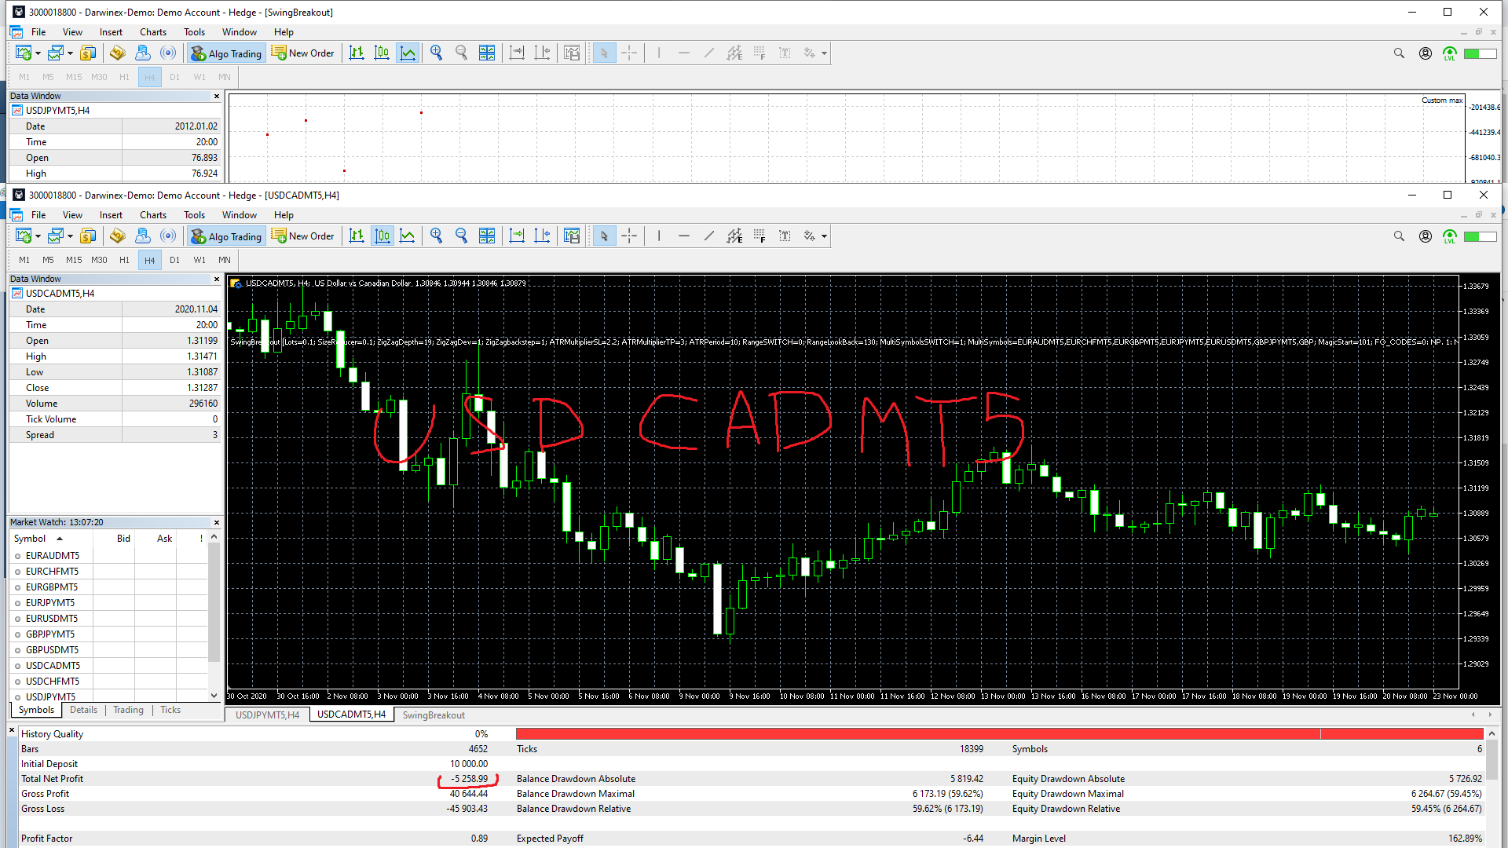Switch to W1 timeframe in USDCADMT5 window
This screenshot has width=1508, height=848.
coord(199,260)
